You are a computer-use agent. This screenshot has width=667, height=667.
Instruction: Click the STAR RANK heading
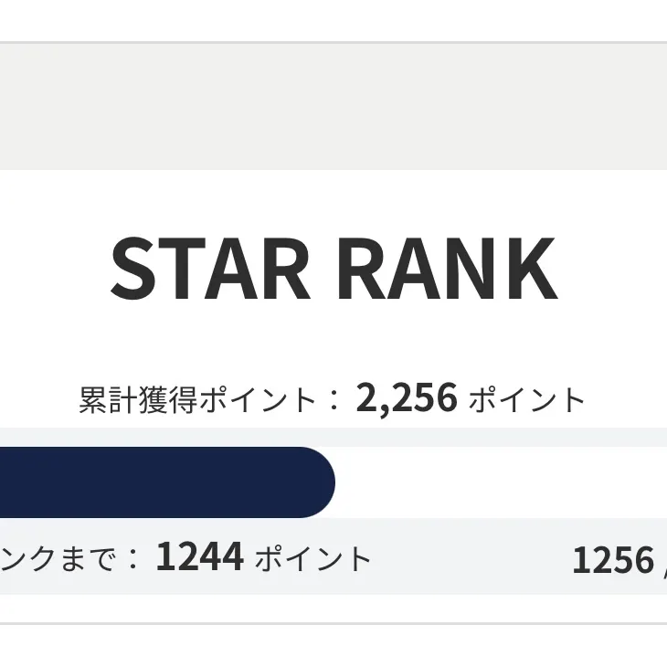coord(333,269)
